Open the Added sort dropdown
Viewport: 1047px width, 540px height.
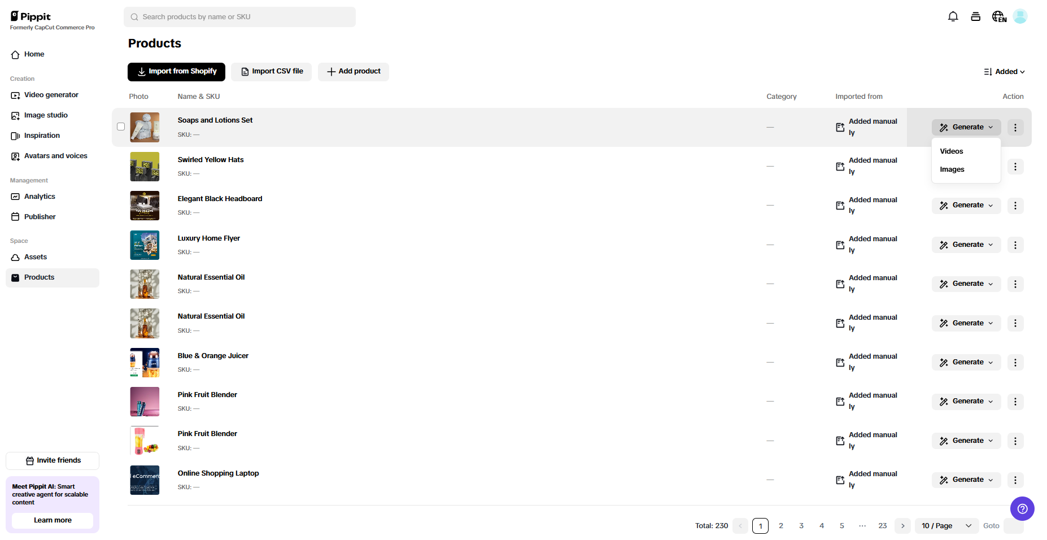click(1005, 72)
